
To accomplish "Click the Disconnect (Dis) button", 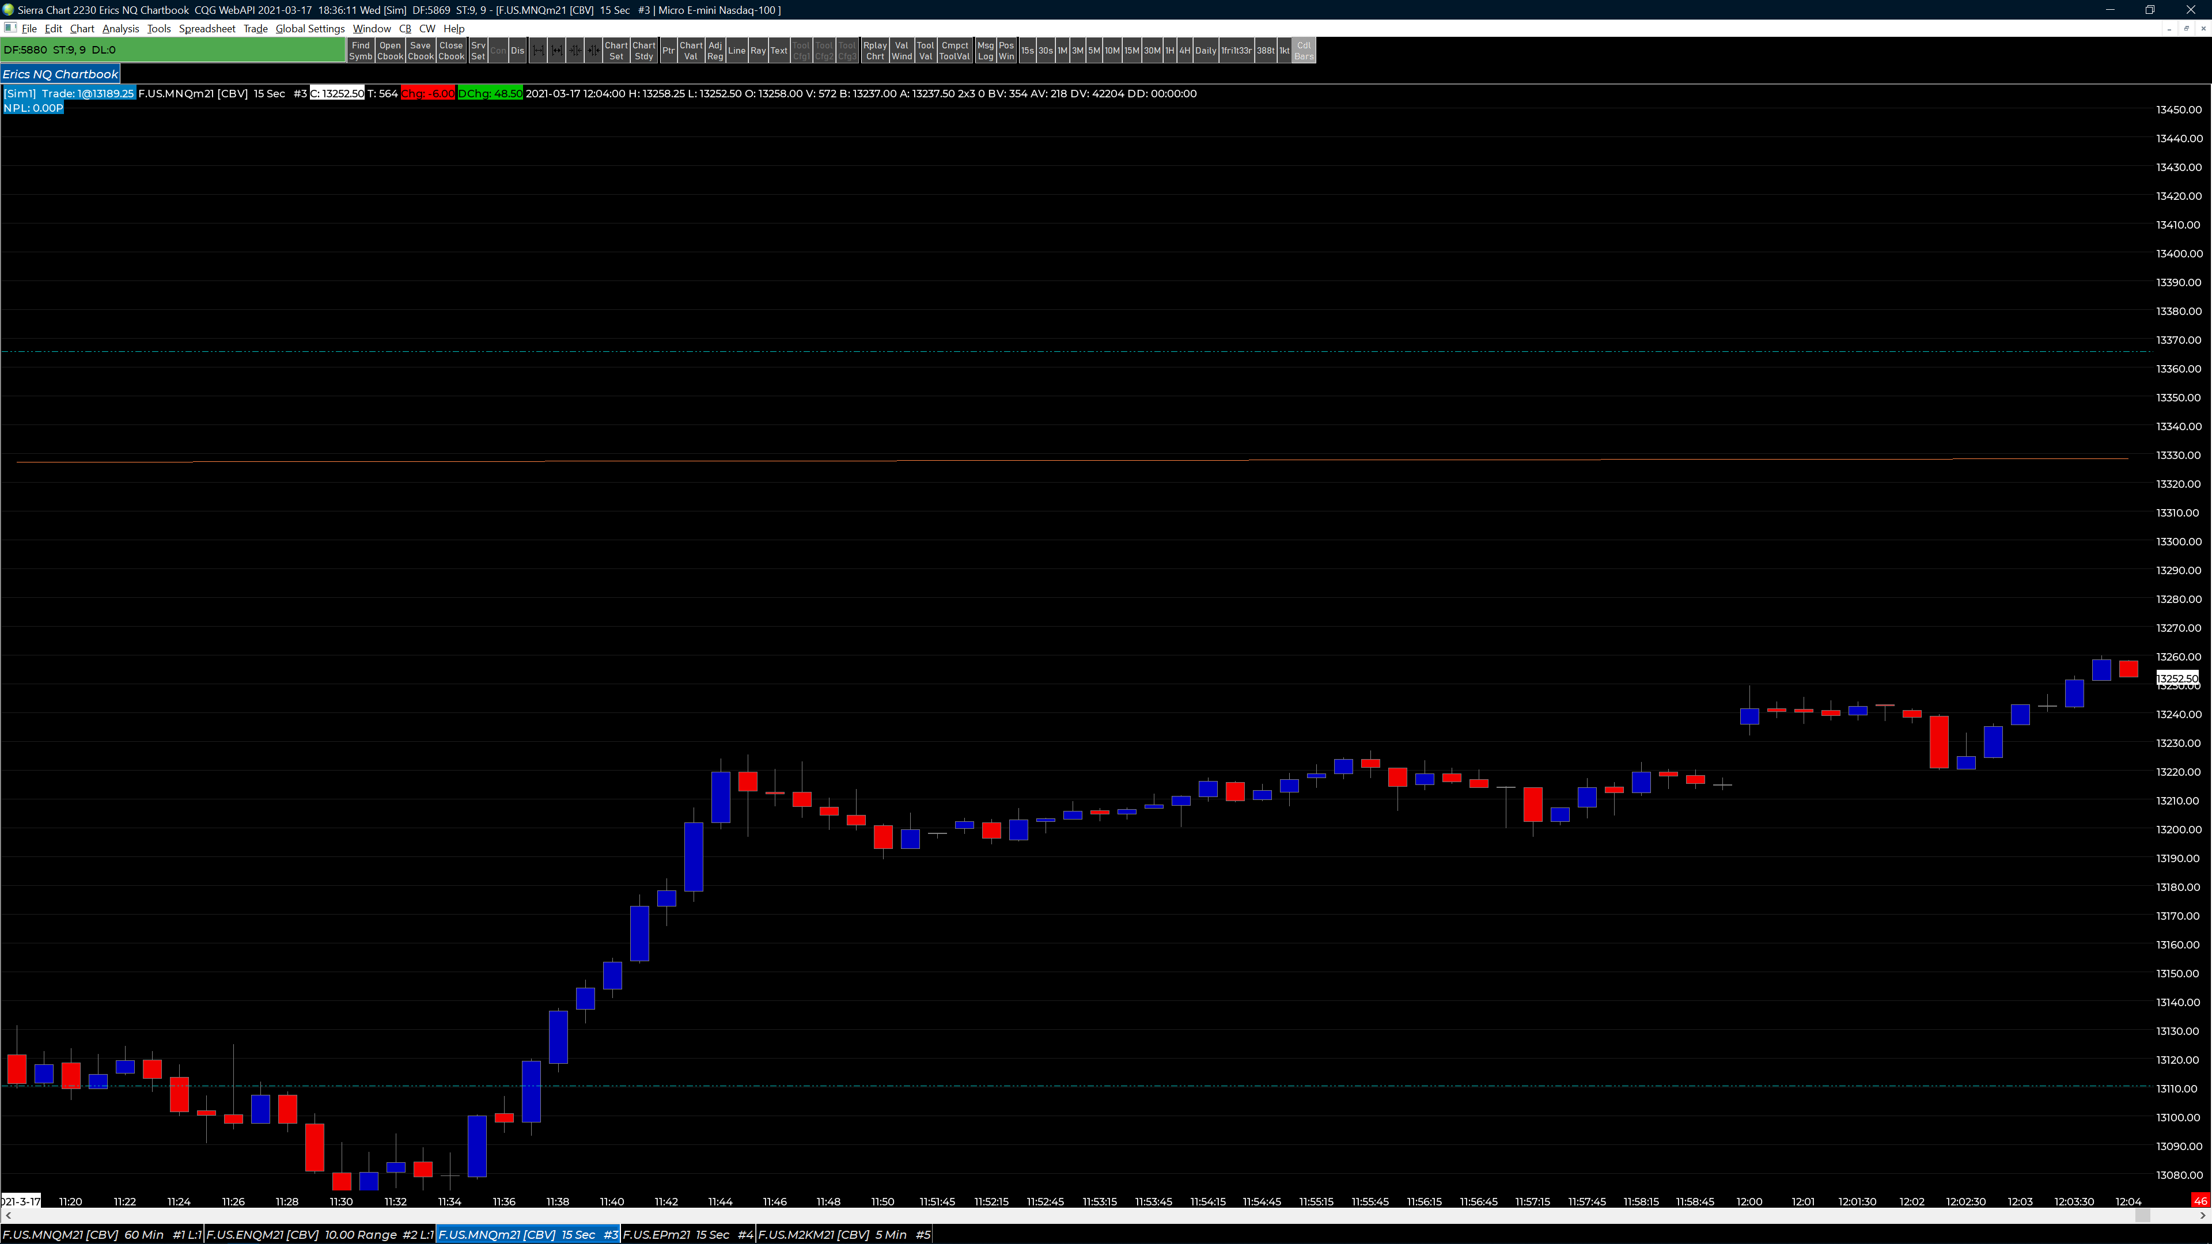I will [x=517, y=51].
